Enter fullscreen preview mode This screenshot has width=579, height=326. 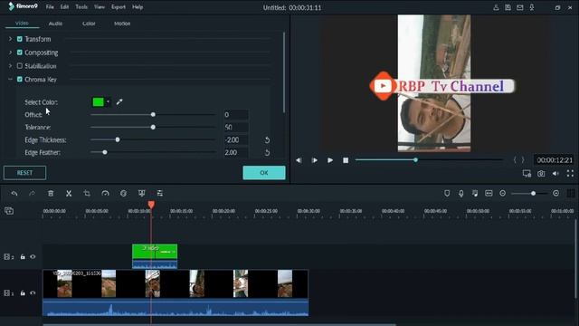pyautogui.click(x=570, y=173)
